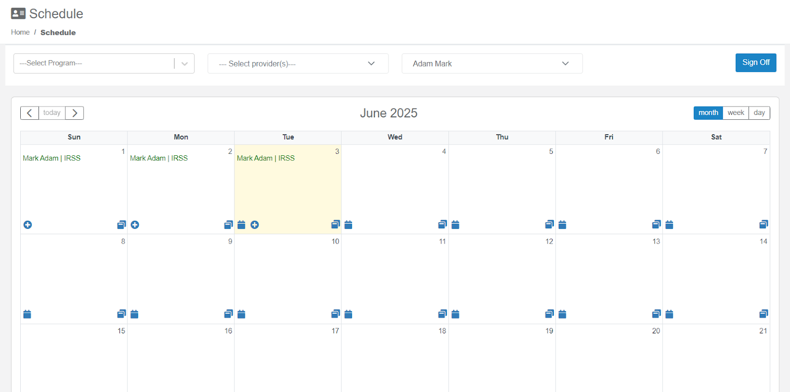Open the Select provider(s) dropdown
The height and width of the screenshot is (392, 790).
point(298,64)
